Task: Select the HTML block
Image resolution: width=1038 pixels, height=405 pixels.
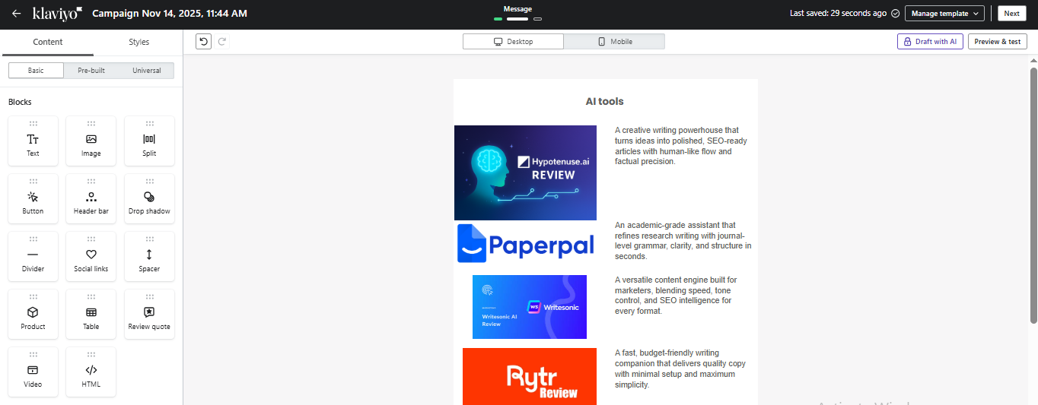Action: coord(91,372)
